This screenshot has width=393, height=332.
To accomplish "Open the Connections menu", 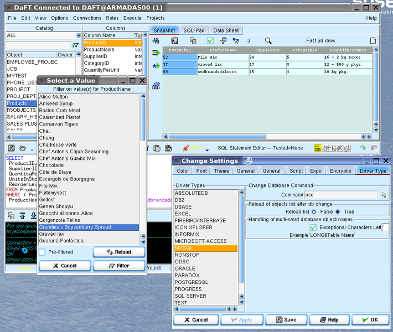I will click(x=87, y=18).
